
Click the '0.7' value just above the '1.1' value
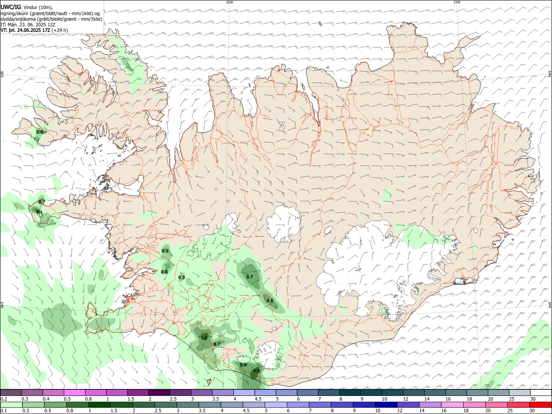[42, 202]
